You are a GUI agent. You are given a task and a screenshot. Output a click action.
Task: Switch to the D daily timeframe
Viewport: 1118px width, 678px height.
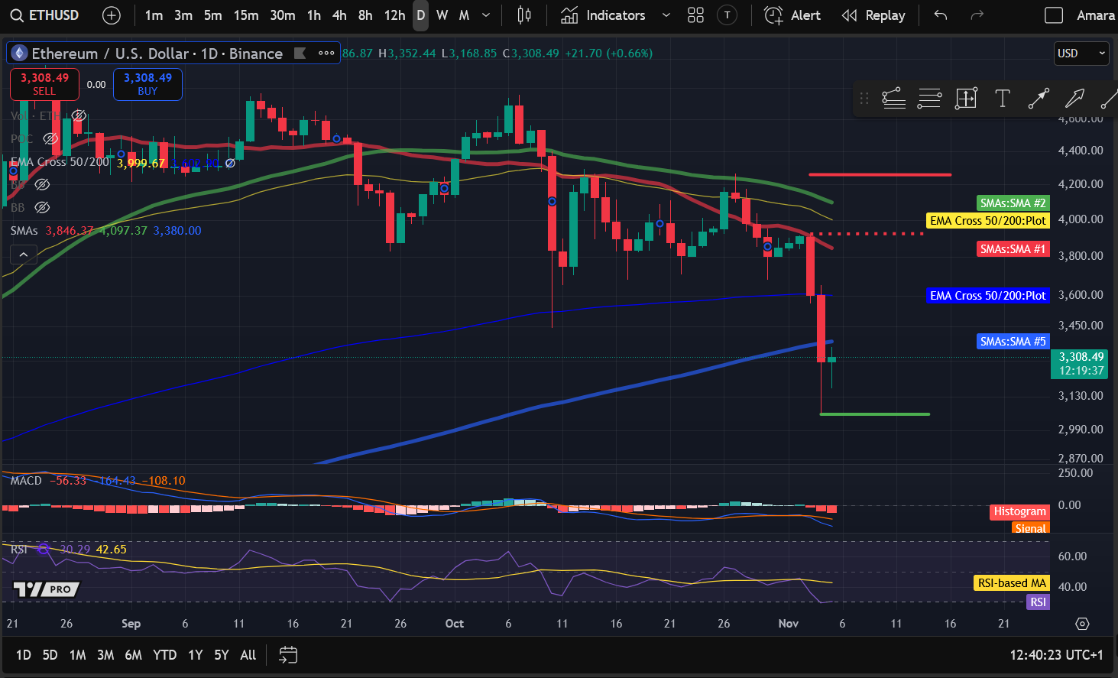coord(420,15)
